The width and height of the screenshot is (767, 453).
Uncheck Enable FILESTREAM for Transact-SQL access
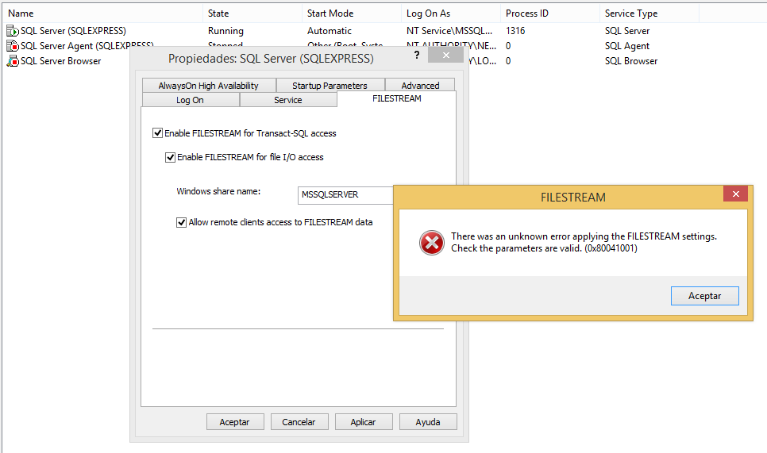point(157,133)
